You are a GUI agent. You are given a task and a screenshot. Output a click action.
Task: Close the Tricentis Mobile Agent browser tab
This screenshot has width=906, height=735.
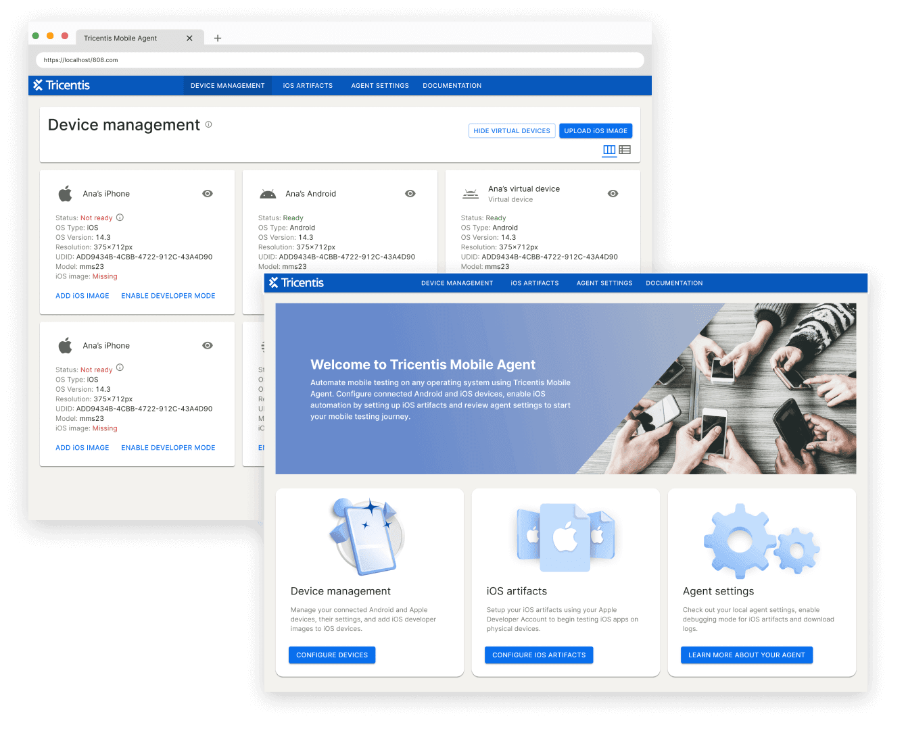coord(189,39)
